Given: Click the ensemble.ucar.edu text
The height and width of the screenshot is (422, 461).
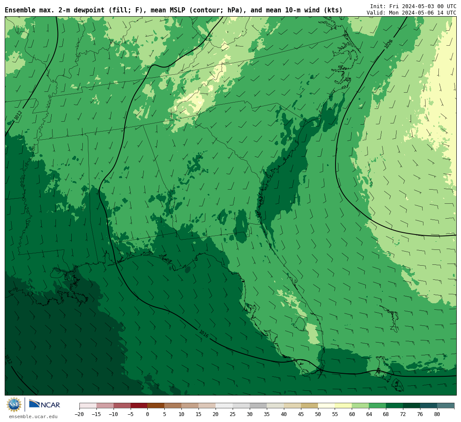Looking at the screenshot, I should pyautogui.click(x=33, y=417).
